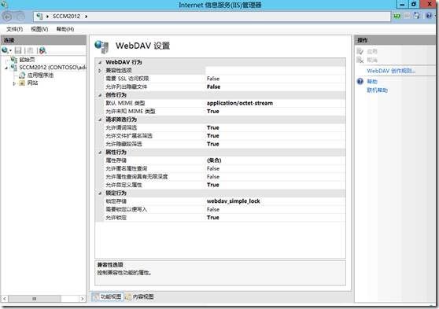Click the False value of 需要 SSL 访问权限
The height and width of the screenshot is (309, 439).
click(213, 79)
